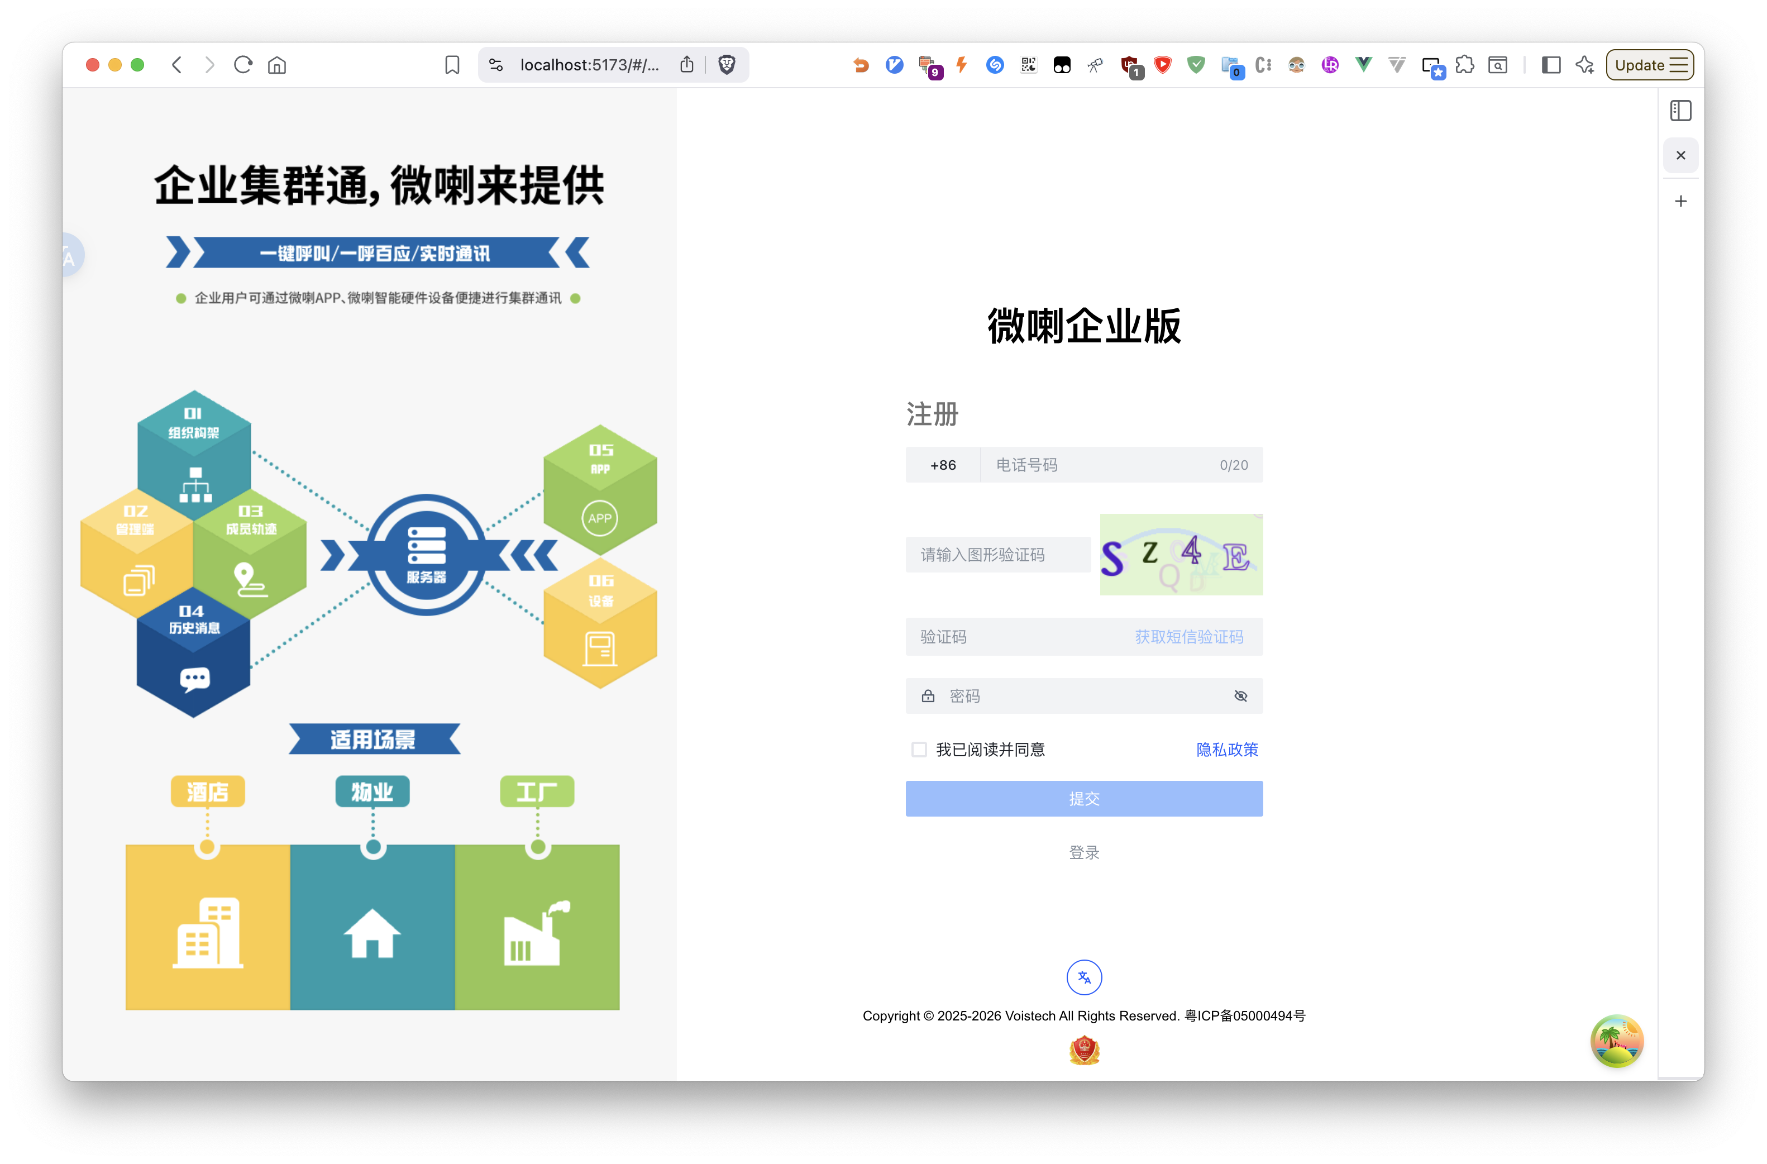The height and width of the screenshot is (1164, 1767).
Task: Open the browser hamburger menu
Action: point(1679,65)
